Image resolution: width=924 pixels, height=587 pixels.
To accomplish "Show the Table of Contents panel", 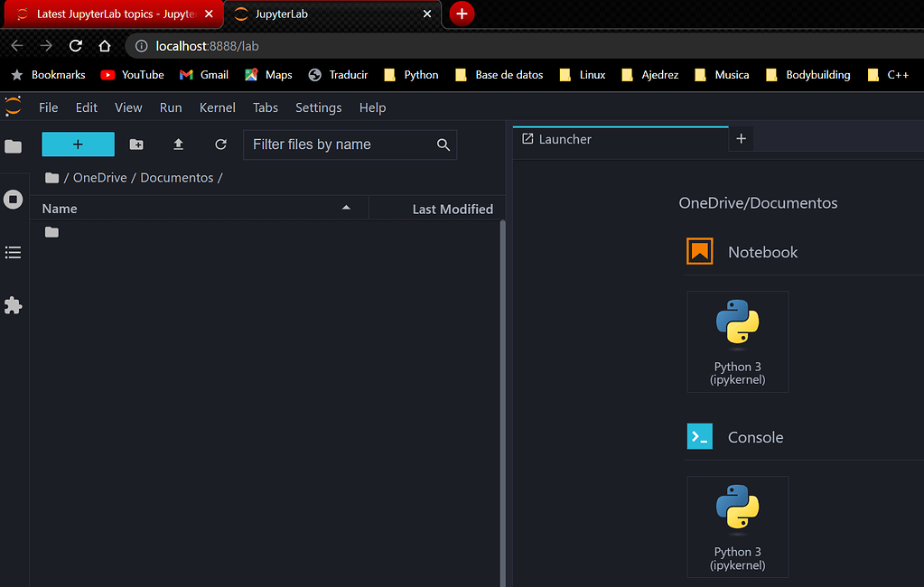I will point(14,252).
